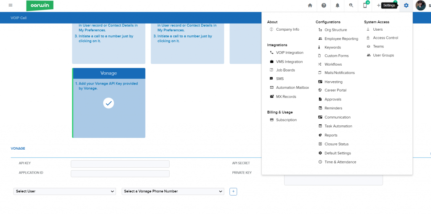
Task: Open the Help question mark icon
Action: click(x=324, y=5)
